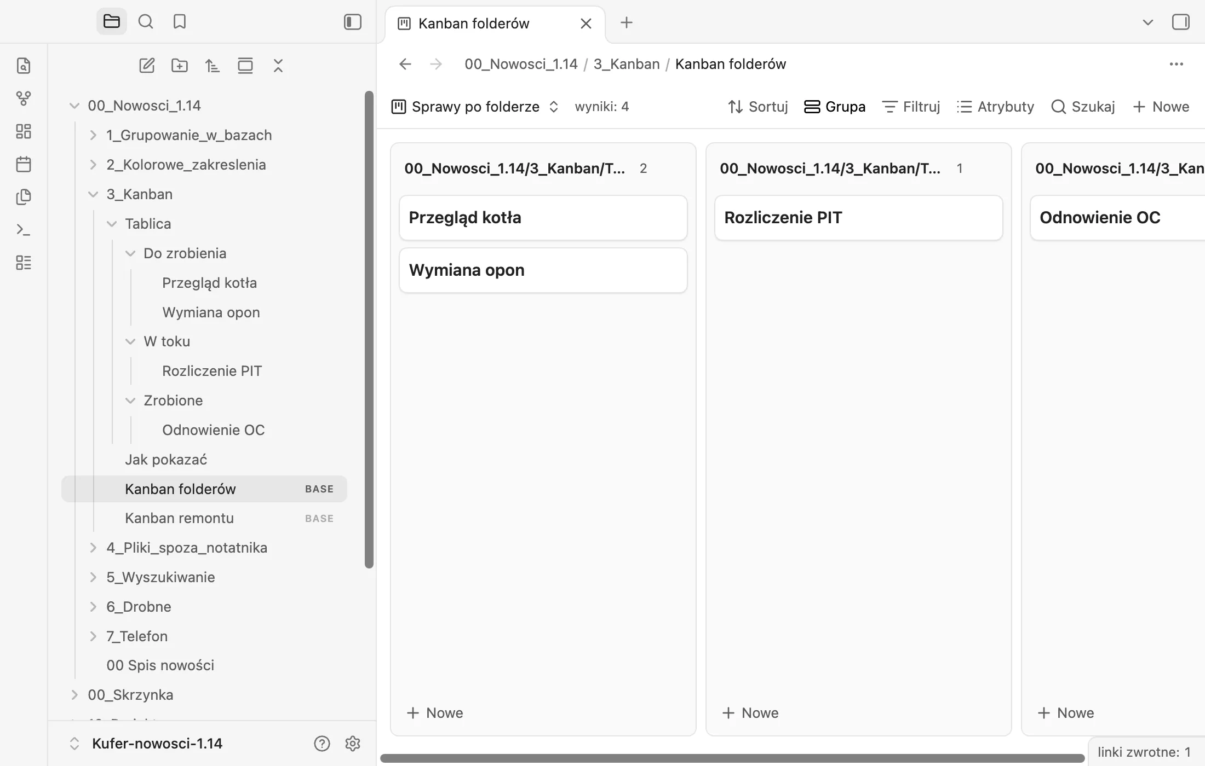Image resolution: width=1205 pixels, height=766 pixels.
Task: Click Nowe in the base toolbar
Action: tap(1161, 107)
